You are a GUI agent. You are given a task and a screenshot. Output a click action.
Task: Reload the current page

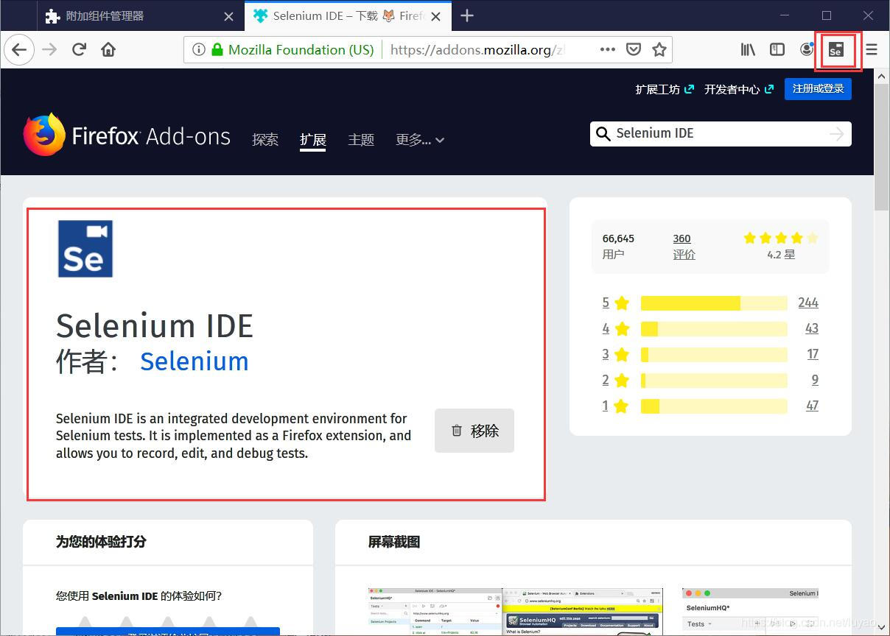pyautogui.click(x=79, y=49)
